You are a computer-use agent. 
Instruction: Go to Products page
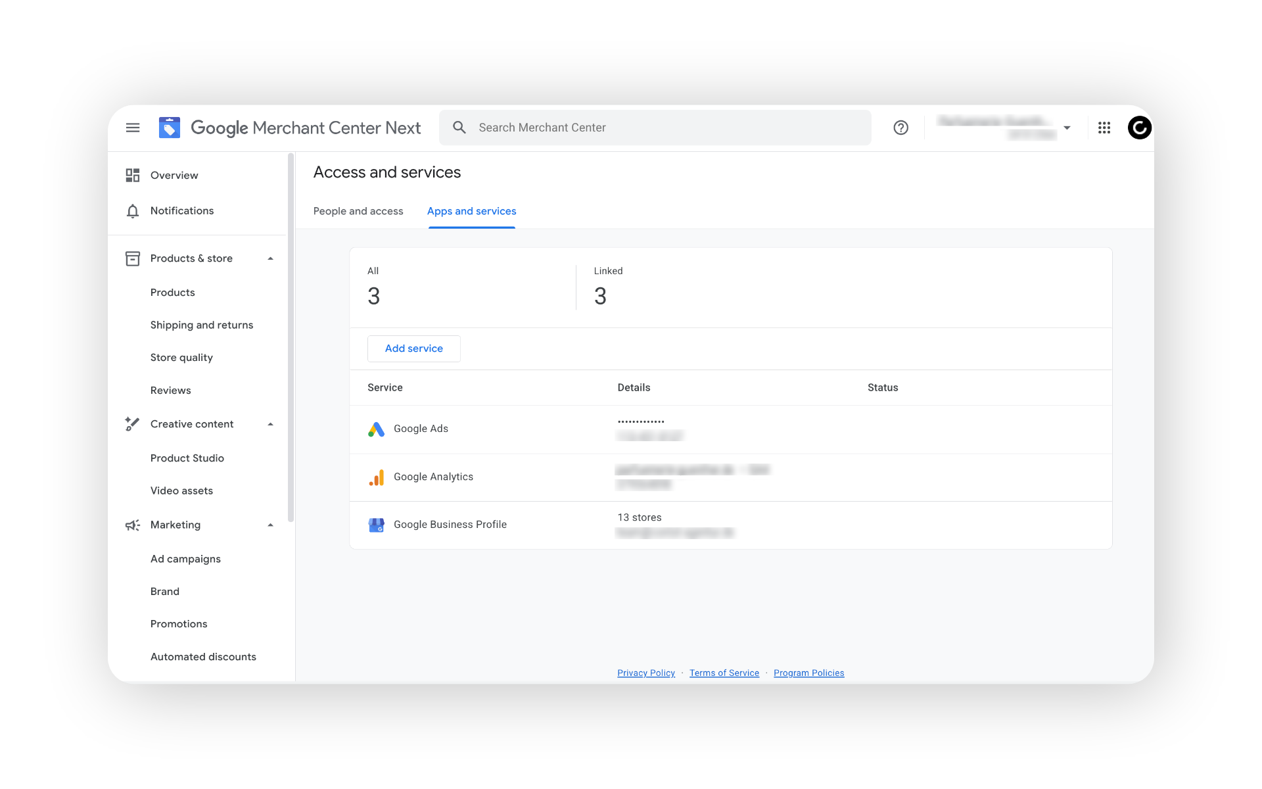point(172,292)
